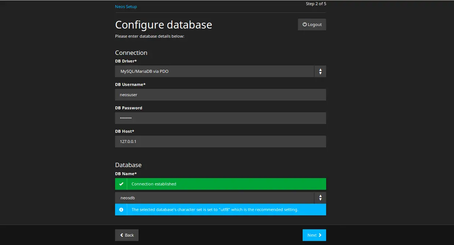The height and width of the screenshot is (245, 454).
Task: Focus the DB Username field containing neosuser
Action: coord(221,95)
